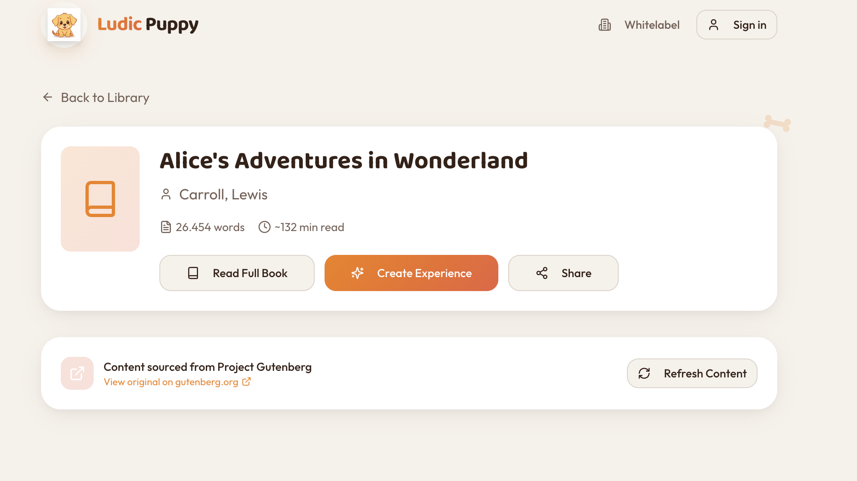Viewport: 857px width, 481px height.
Task: Select the book cover placeholder thumbnail
Action: 100,199
